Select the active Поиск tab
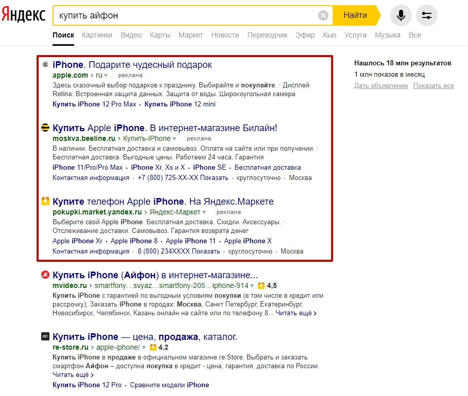 tap(63, 35)
